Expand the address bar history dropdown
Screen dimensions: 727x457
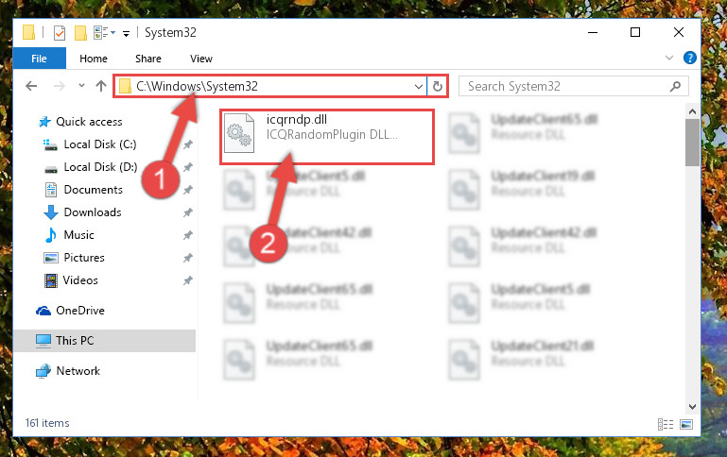[x=418, y=87]
